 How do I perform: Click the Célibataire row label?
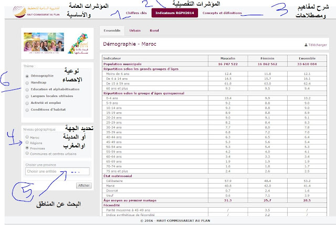114,181
